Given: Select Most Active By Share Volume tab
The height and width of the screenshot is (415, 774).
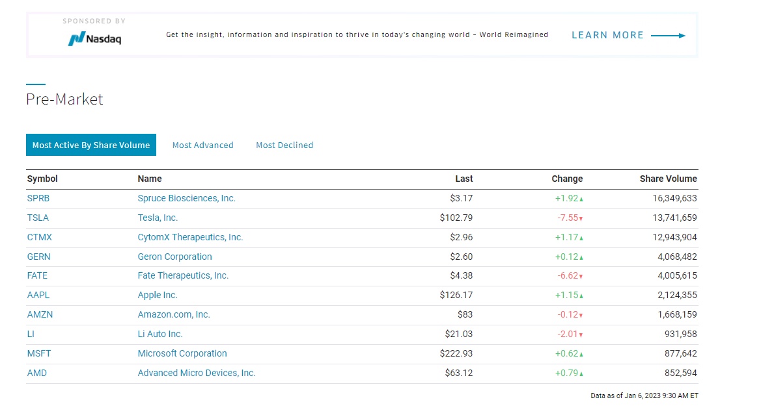Looking at the screenshot, I should 91,145.
